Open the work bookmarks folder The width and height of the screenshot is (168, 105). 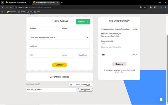pyautogui.click(x=37, y=12)
